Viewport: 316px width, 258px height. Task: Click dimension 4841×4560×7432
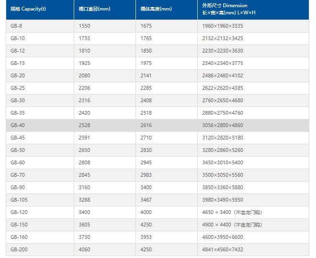223,250
